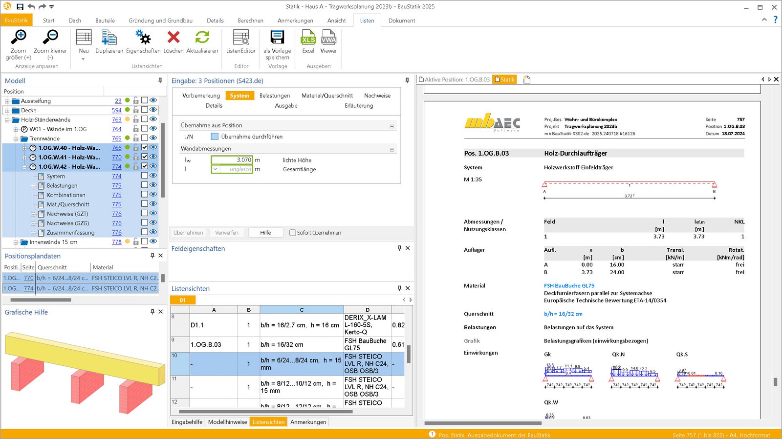Viewport: 782px width, 439px height.
Task: Open the ungleich dropdown for Gesamtlänge
Action: 216,169
